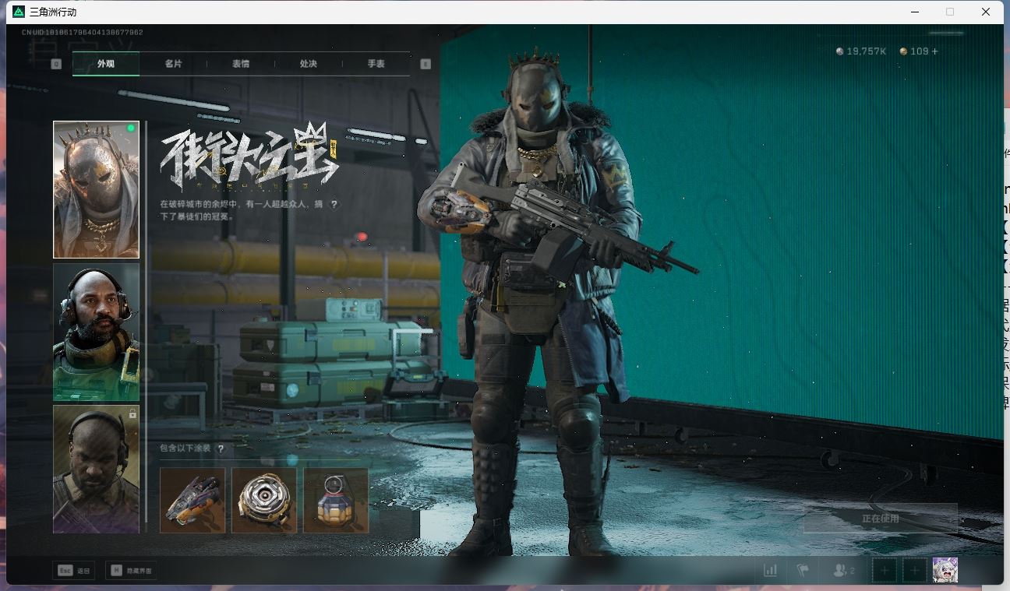1010x591 pixels.
Task: Select the round disc device skin
Action: 264,500
